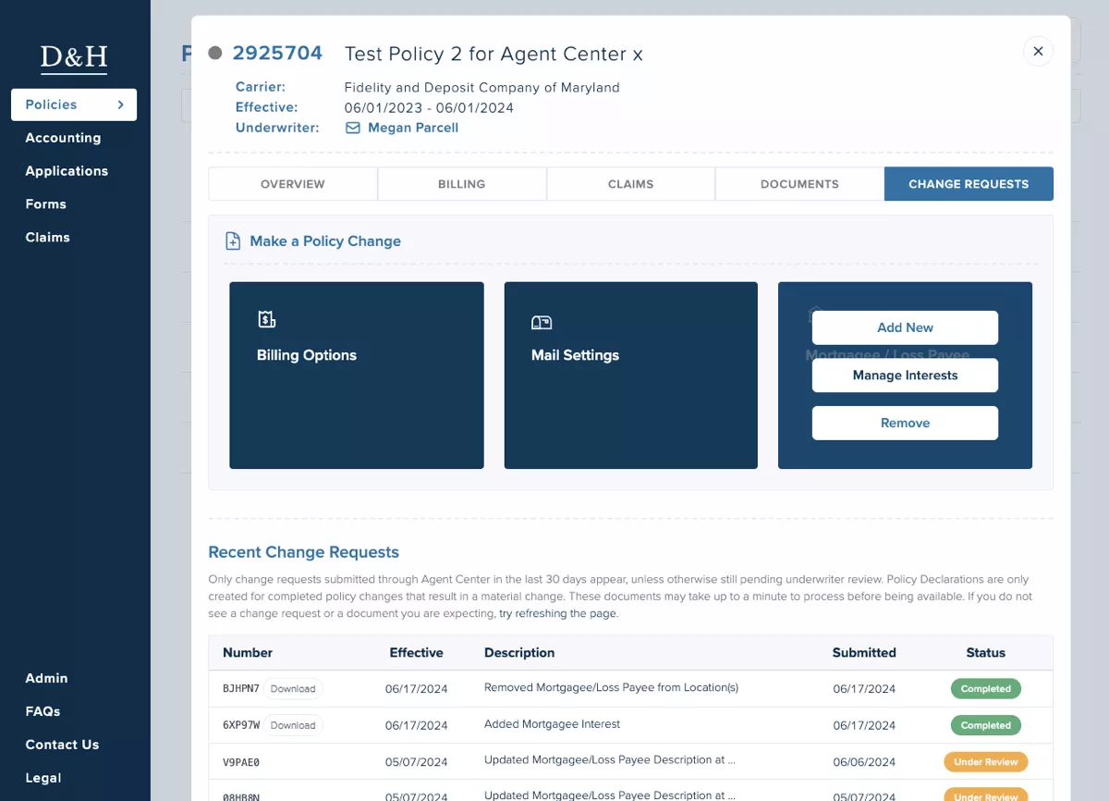Switch to the Billing tab
The width and height of the screenshot is (1109, 801).
(461, 184)
